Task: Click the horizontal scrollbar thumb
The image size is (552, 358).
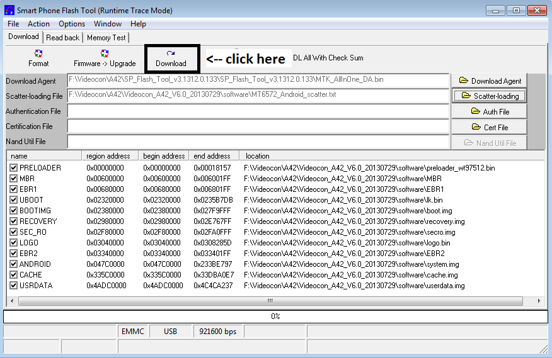Action: (x=270, y=301)
